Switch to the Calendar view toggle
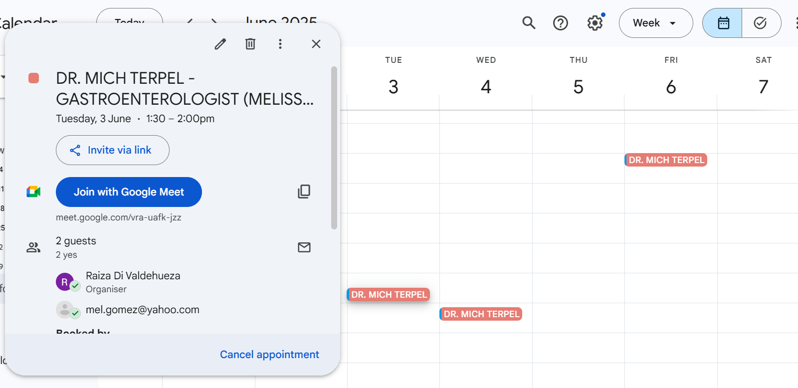 pos(723,23)
